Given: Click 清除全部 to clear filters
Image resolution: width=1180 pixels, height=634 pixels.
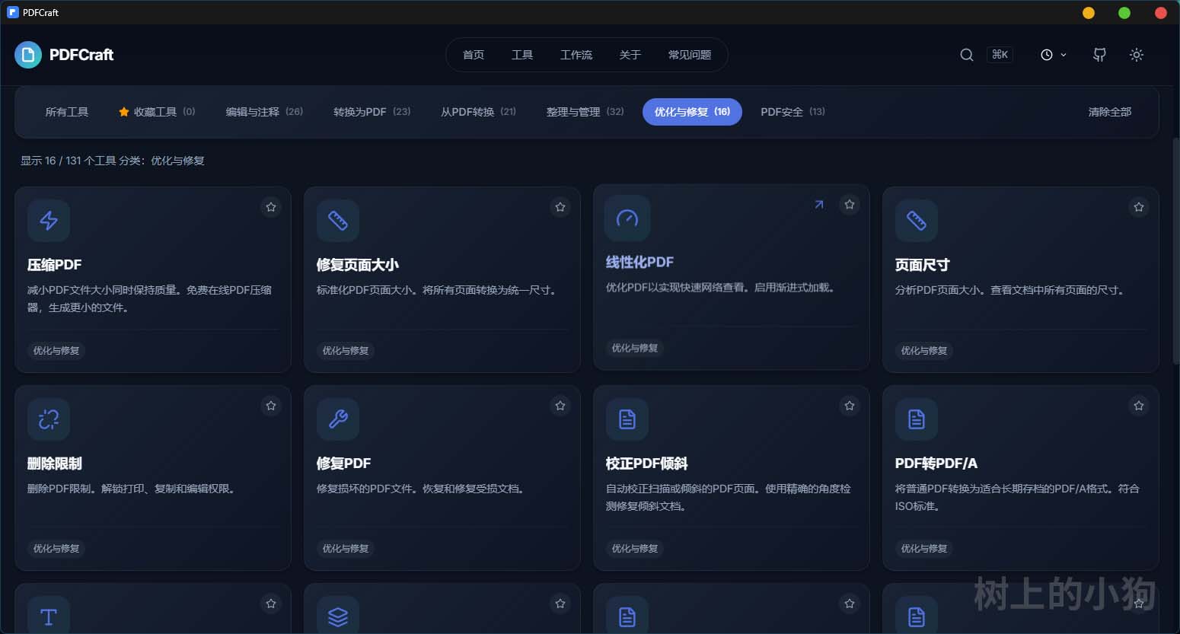Looking at the screenshot, I should pyautogui.click(x=1109, y=112).
